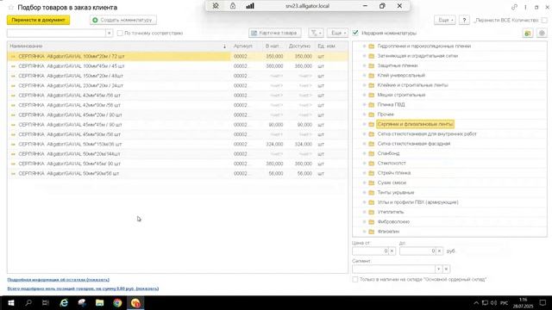Open the top Еще menu near the help button

445,21
